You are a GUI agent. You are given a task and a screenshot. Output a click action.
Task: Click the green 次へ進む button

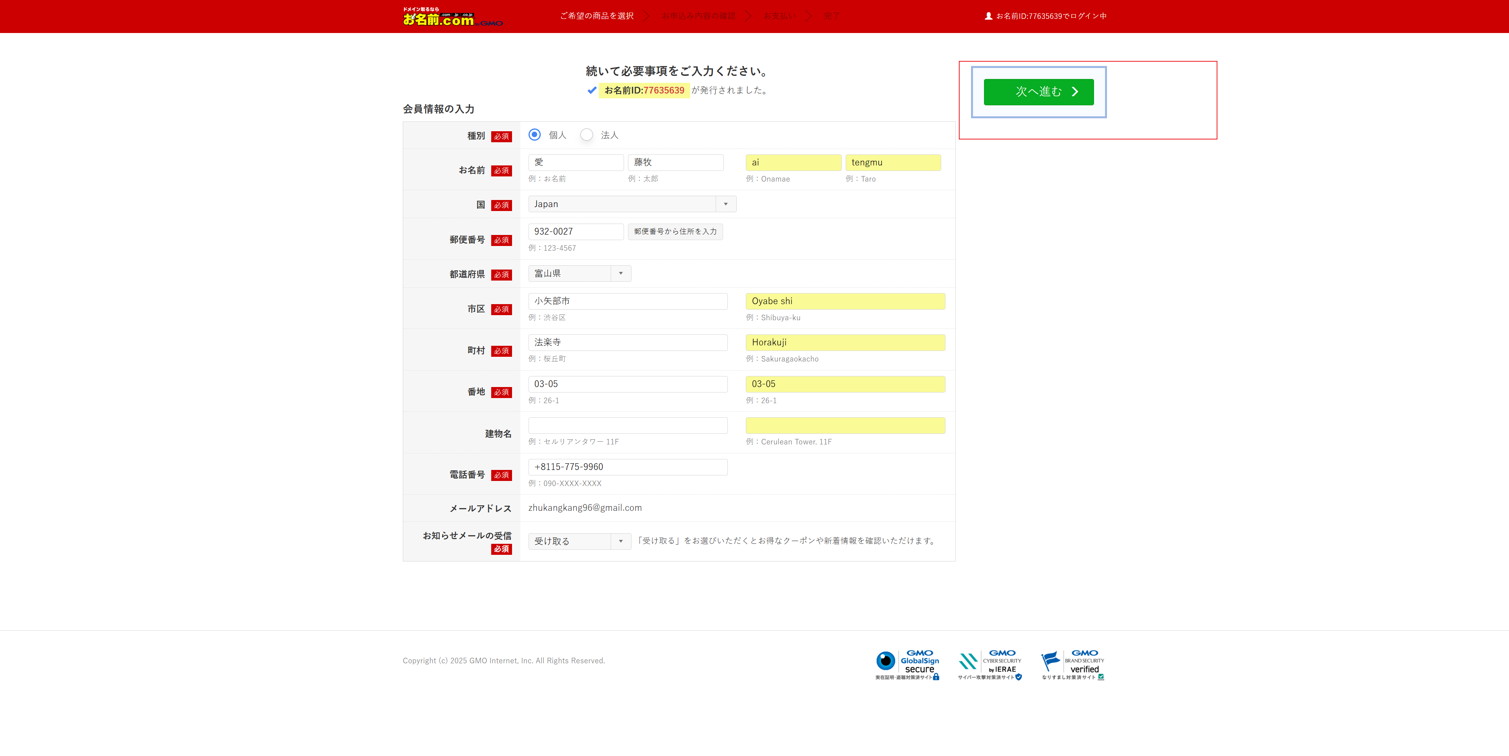pyautogui.click(x=1039, y=92)
